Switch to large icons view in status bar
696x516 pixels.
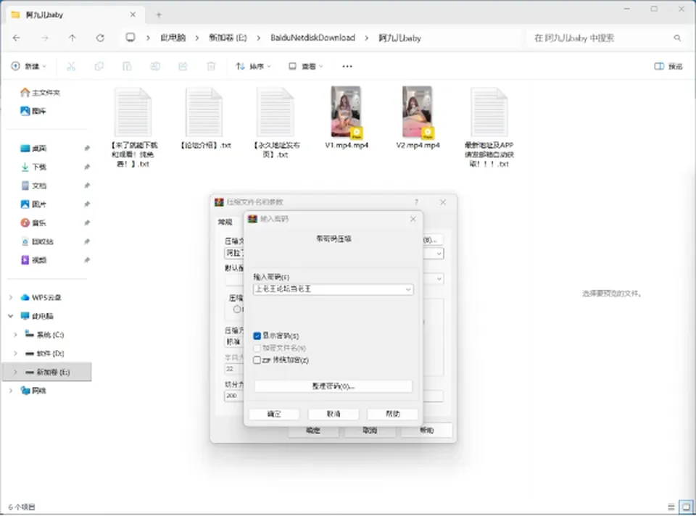(687, 507)
